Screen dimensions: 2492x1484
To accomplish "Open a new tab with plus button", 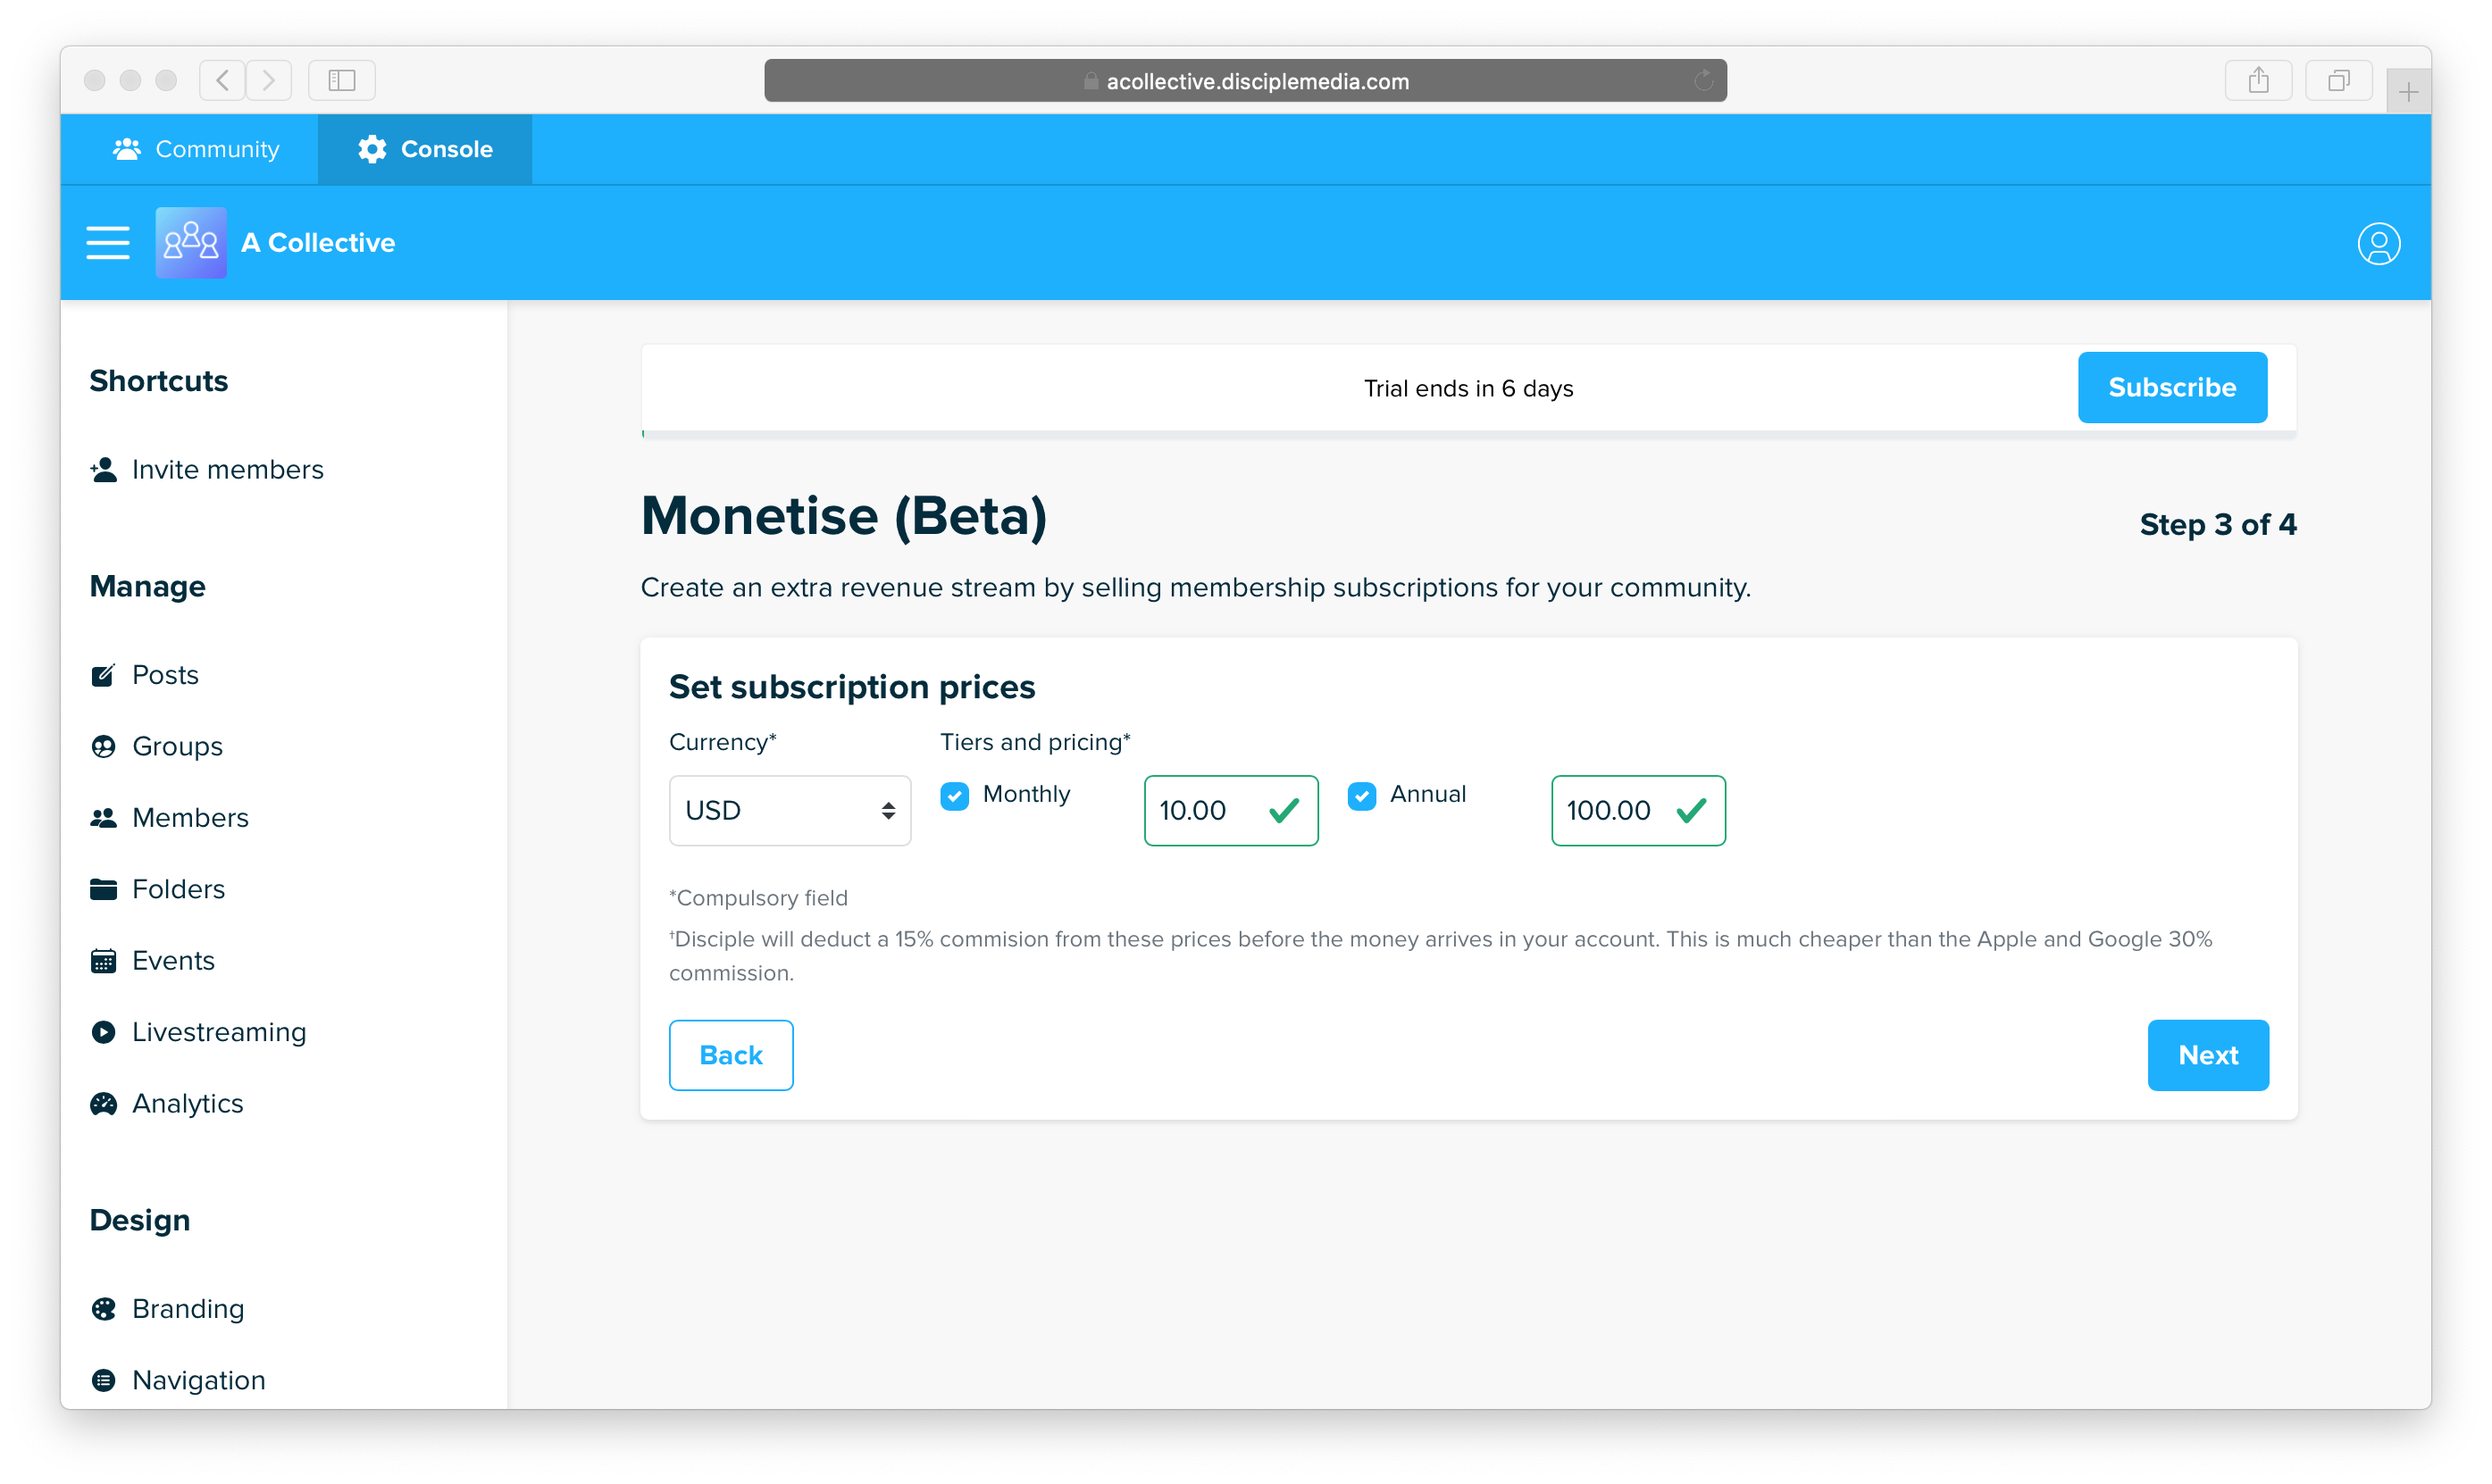I will [x=2408, y=92].
